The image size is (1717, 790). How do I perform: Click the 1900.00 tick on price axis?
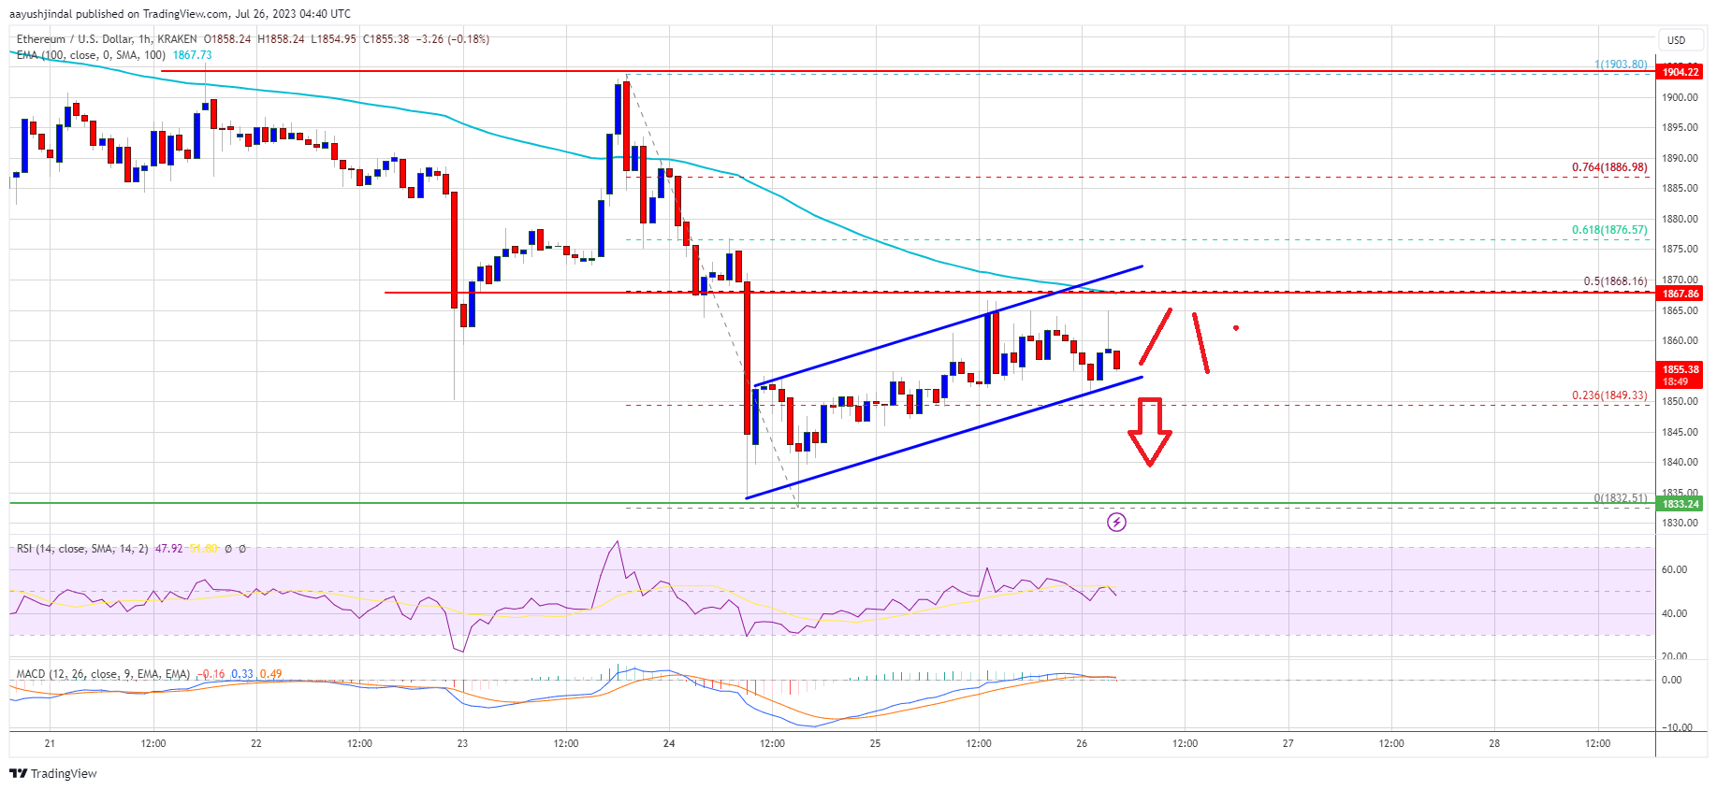pyautogui.click(x=1681, y=97)
